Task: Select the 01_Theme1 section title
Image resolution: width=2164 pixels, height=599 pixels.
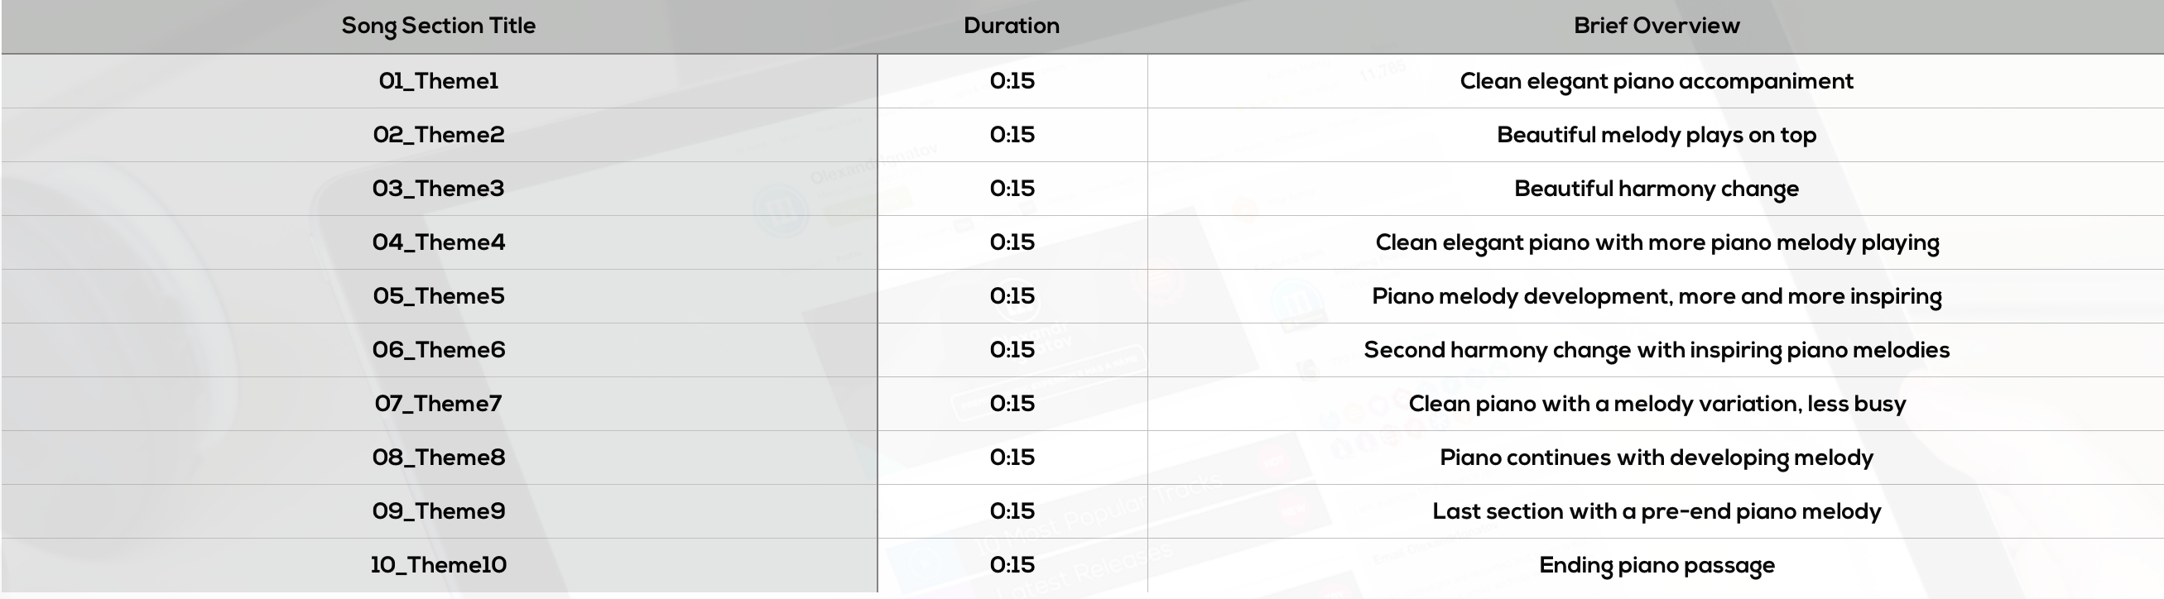Action: (439, 80)
